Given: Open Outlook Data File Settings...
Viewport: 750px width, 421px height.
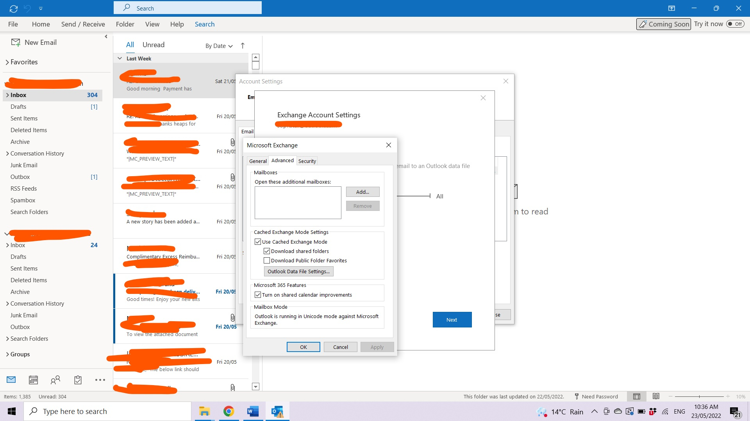Looking at the screenshot, I should [x=298, y=271].
